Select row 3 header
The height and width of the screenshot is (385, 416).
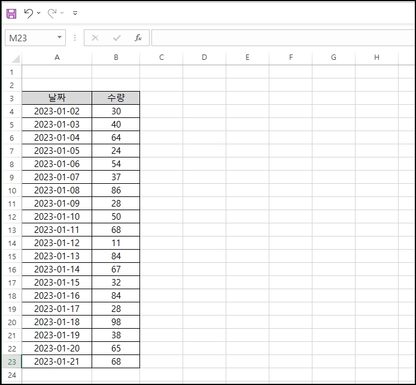pos(12,98)
